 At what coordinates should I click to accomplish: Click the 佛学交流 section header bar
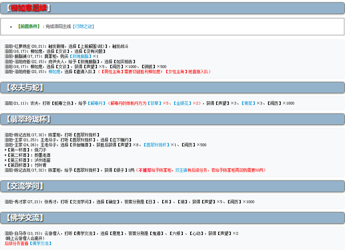172,217
